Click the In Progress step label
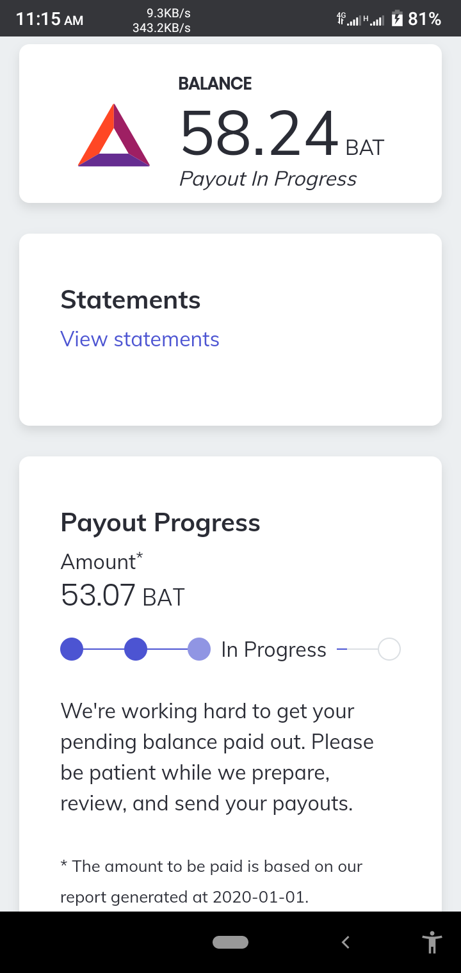 pos(273,650)
